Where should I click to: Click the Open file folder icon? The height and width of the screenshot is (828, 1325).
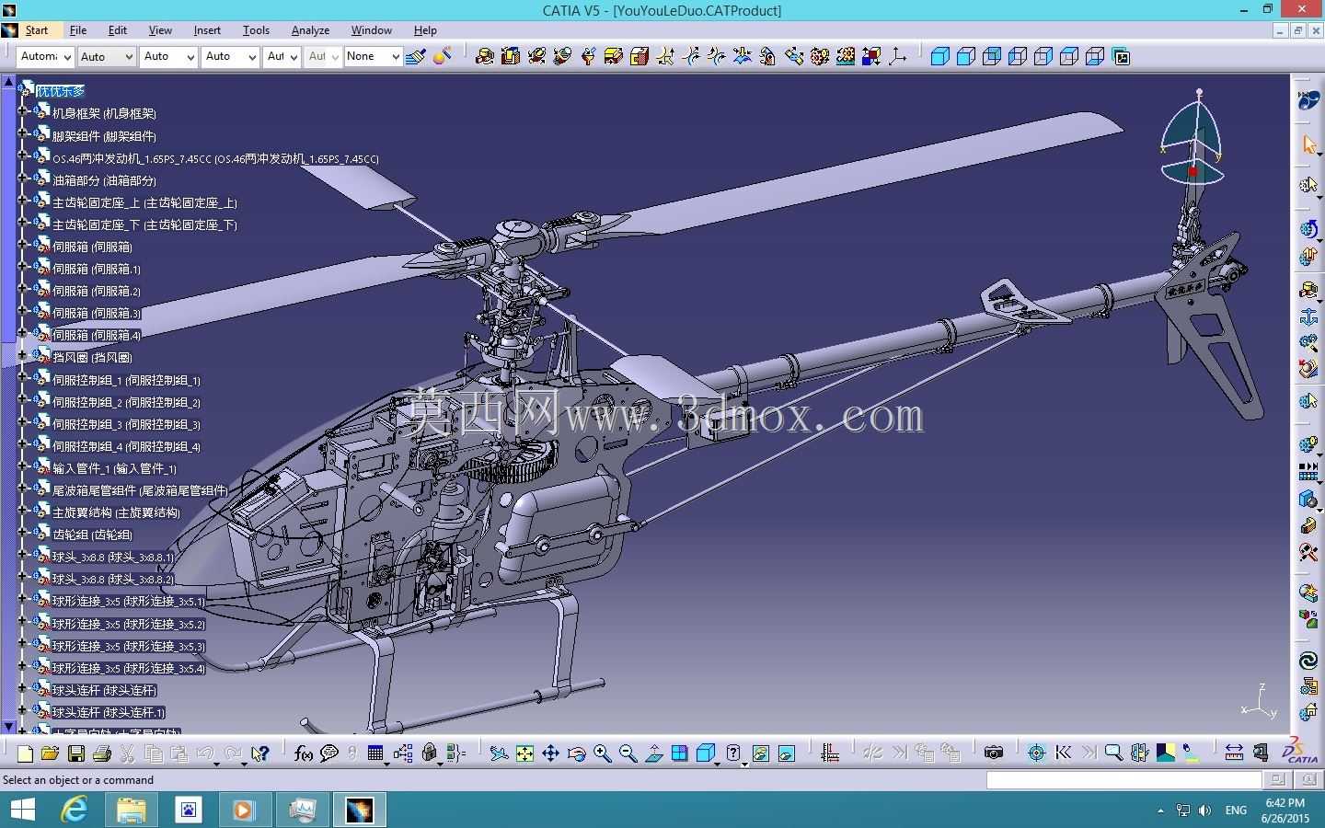click(x=50, y=753)
